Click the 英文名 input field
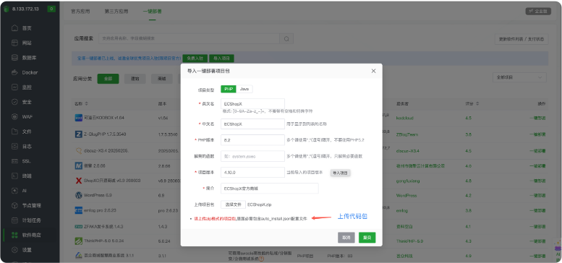Screen dimensions: 562x263 252,104
